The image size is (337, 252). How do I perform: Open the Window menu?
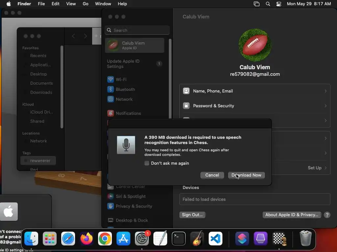click(103, 4)
